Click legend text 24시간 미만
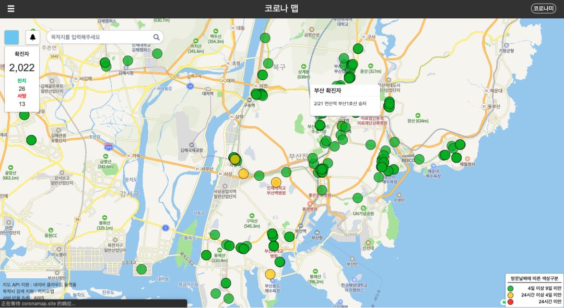 coord(549,302)
